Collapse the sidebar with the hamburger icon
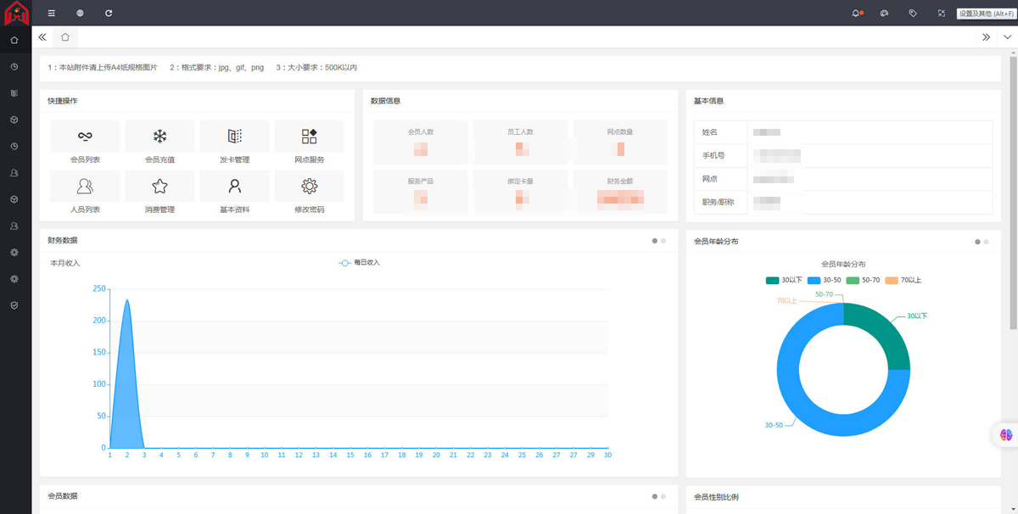The width and height of the screenshot is (1018, 514). (52, 14)
